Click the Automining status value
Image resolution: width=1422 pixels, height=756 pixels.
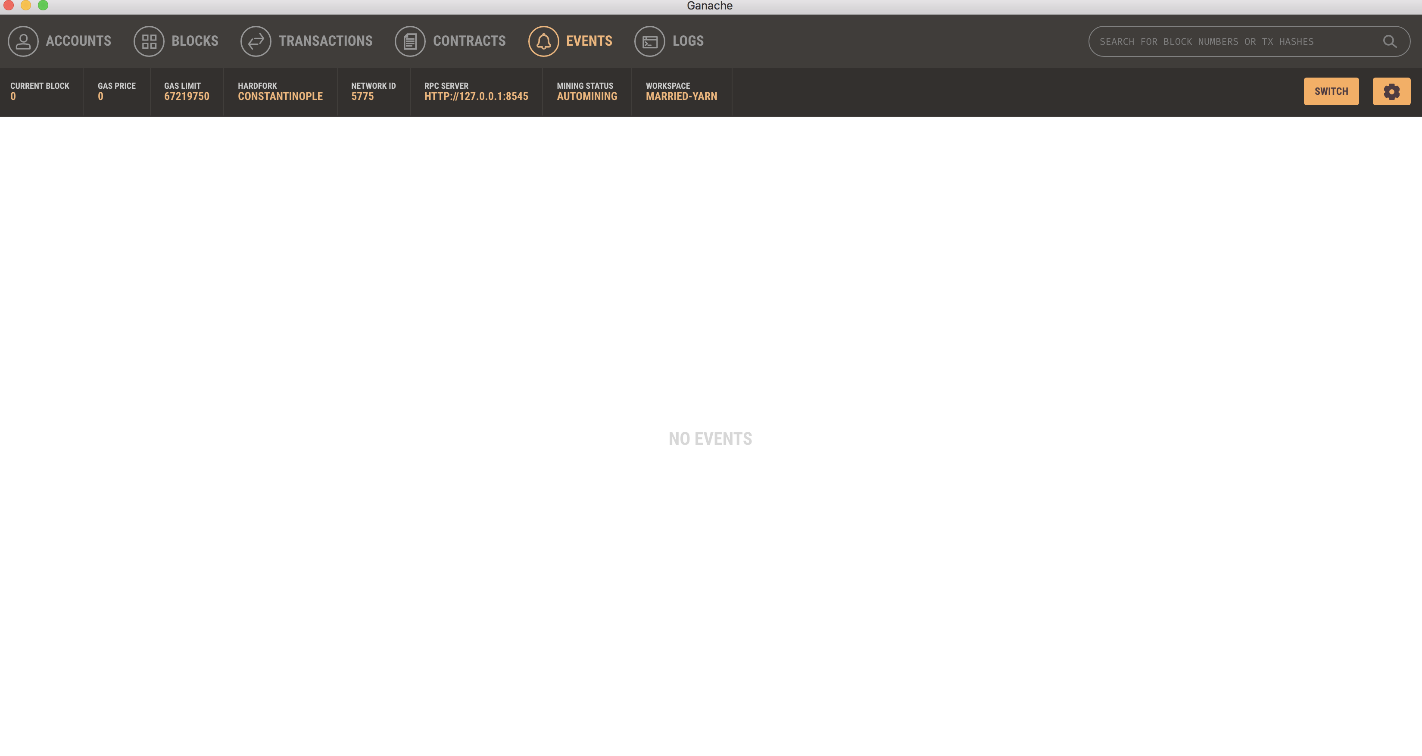click(x=587, y=97)
